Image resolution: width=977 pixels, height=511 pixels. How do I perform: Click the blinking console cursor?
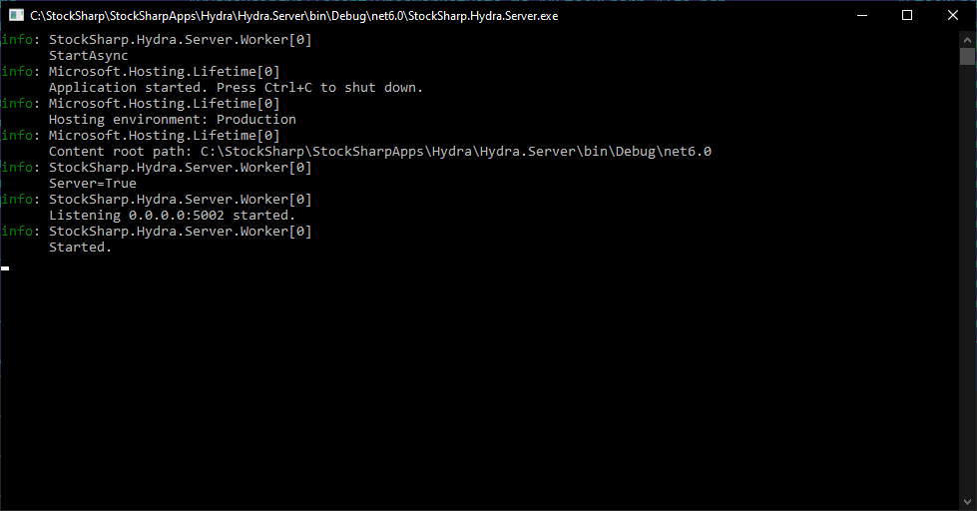click(5, 268)
